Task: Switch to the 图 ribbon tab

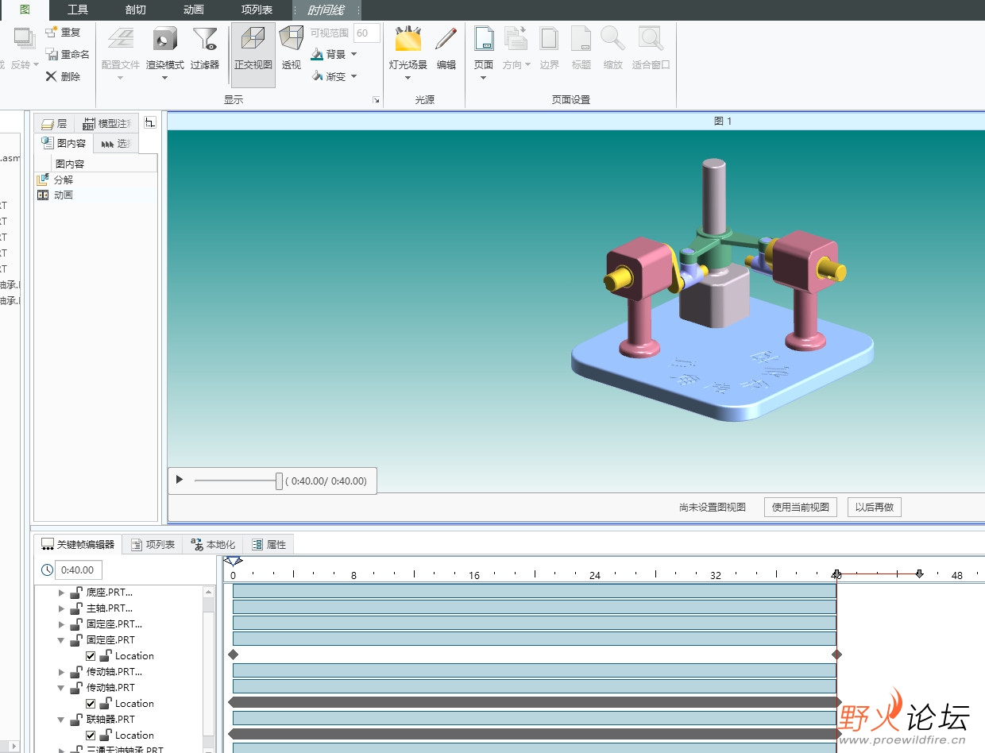Action: [25, 10]
